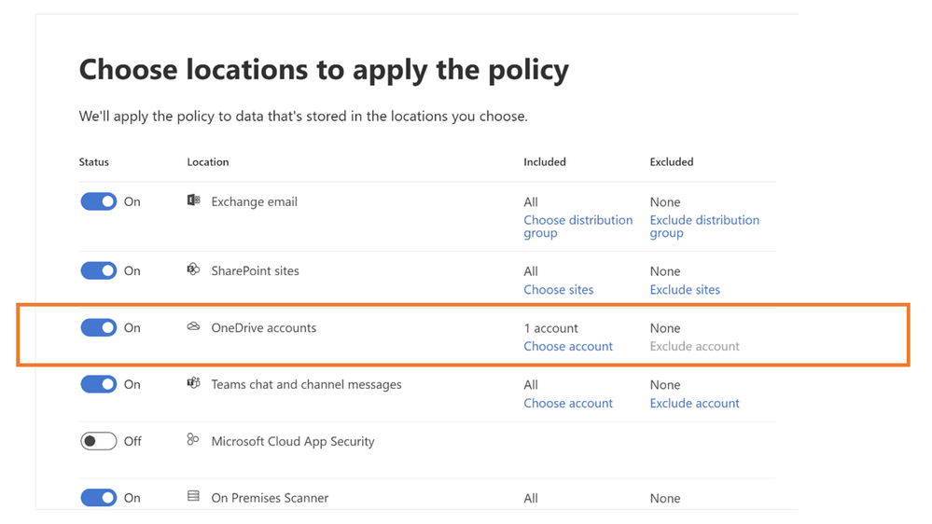This screenshot has width=932, height=524.
Task: Turn off the Exchange email toggle
Action: point(98,201)
